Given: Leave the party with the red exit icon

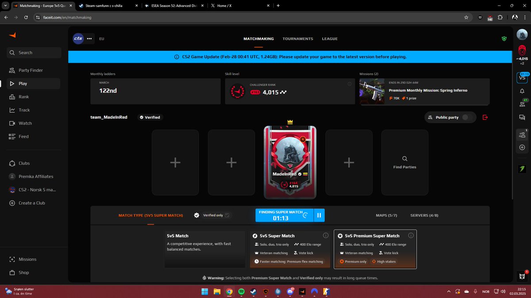Looking at the screenshot, I should [485, 117].
